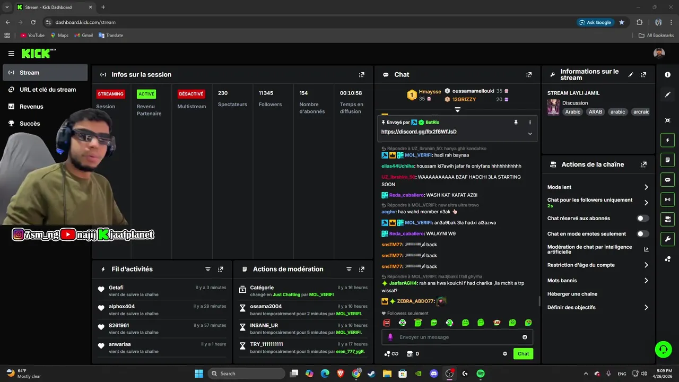
Task: Open the YouTube bookmark
Action: (x=32, y=36)
